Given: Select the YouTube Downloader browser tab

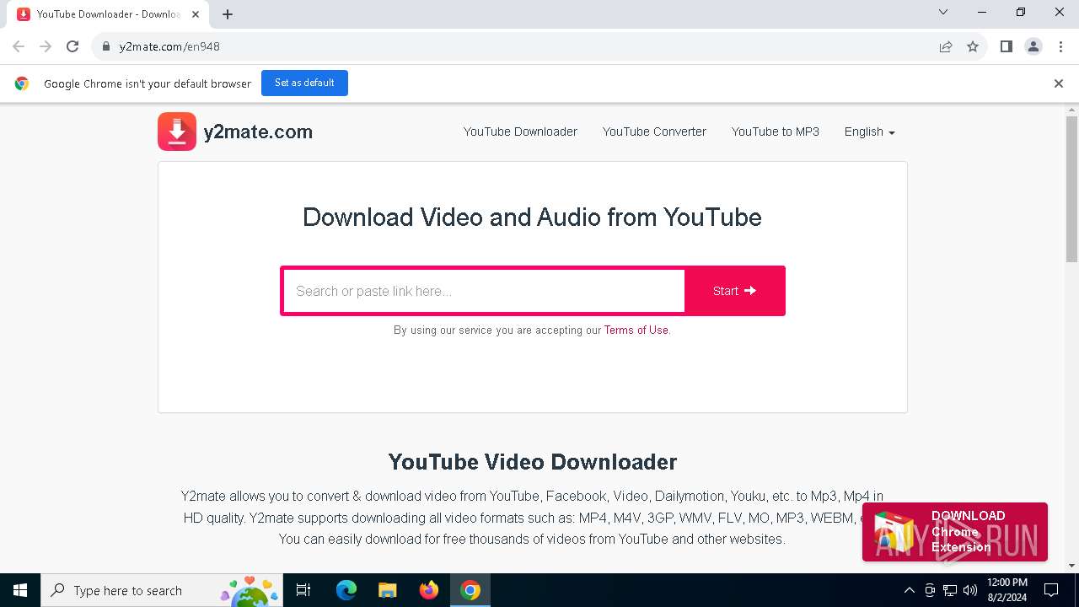Looking at the screenshot, I should (108, 14).
